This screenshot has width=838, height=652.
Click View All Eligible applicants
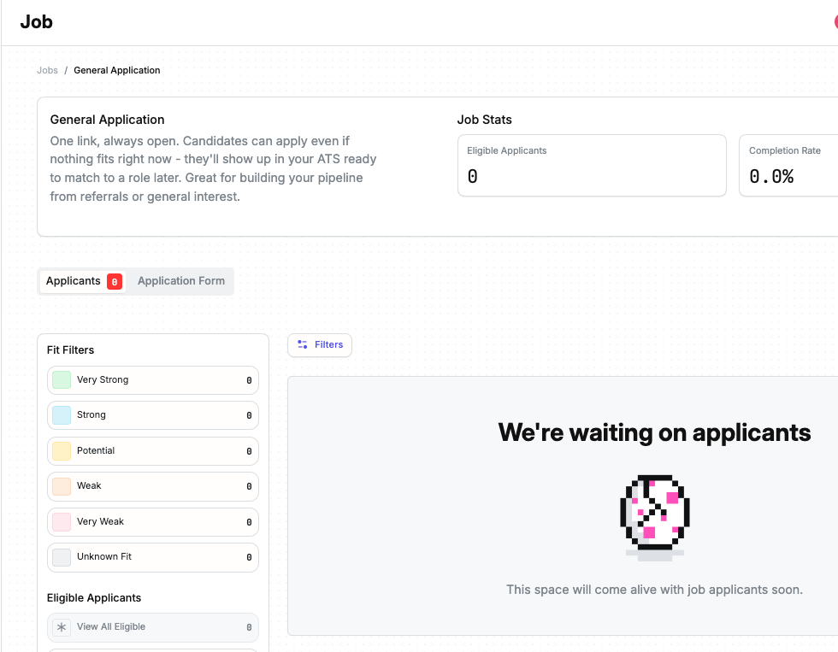coord(153,627)
